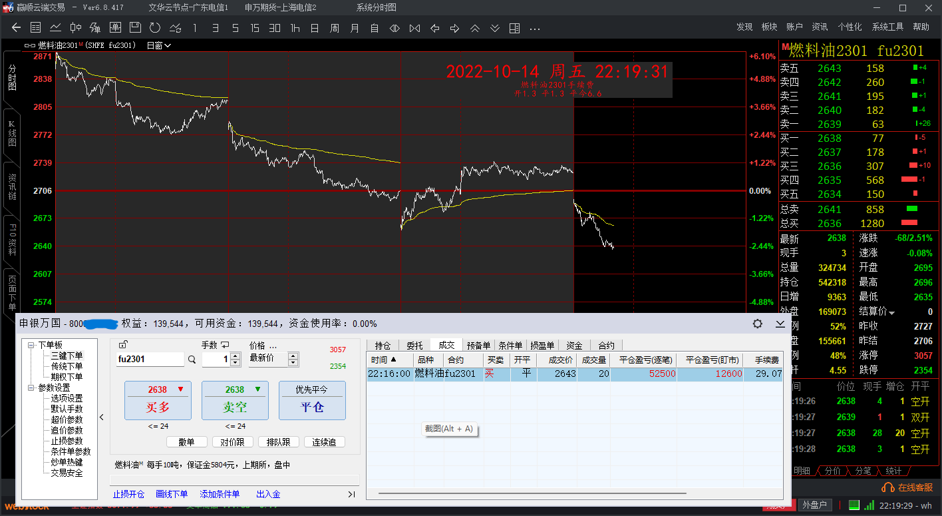Click the double up chevron toolbar icon
942x516 pixels.
(x=474, y=28)
